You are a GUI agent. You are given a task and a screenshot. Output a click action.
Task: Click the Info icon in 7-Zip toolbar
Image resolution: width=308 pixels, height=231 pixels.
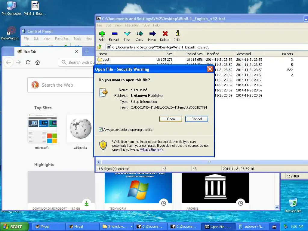click(x=177, y=33)
